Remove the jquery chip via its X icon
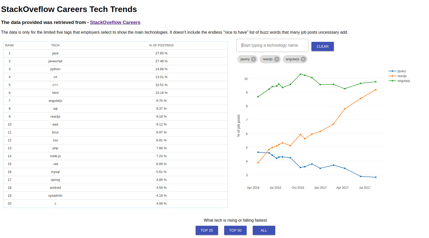 [x=253, y=59]
